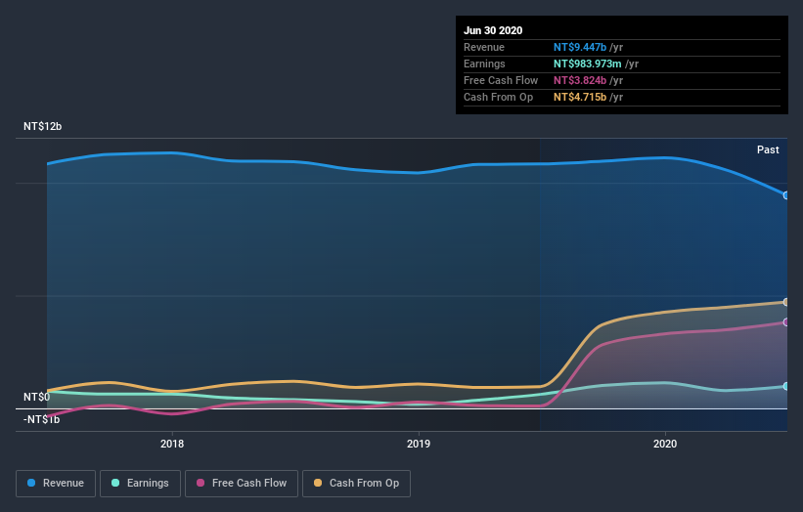803x512 pixels.
Task: Toggle the Free Cash Flow legend button
Action: pos(242,484)
